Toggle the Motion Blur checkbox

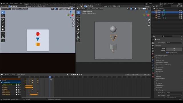[x=157, y=67]
